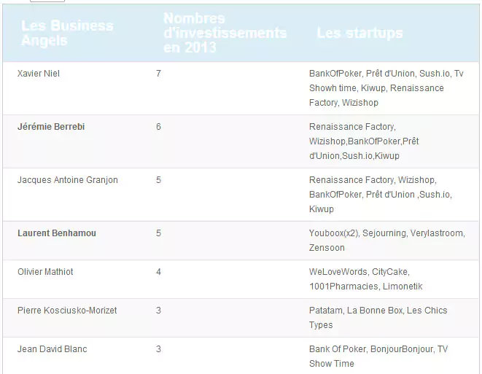Click the "Les Business Angels" column header

click(67, 34)
